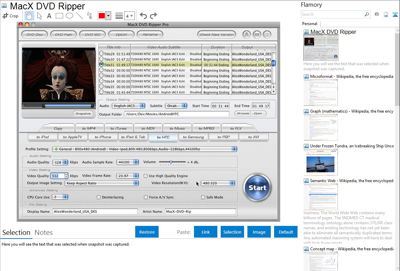Open the Personal tab

pos(310,24)
